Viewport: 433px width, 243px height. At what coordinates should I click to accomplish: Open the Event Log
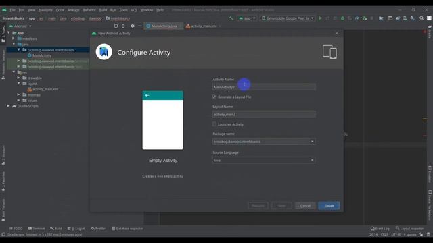[380, 229]
